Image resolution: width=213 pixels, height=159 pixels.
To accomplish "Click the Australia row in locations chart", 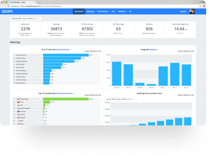I will pyautogui.click(x=56, y=111).
